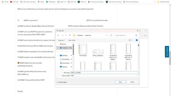Viewport: 171px width, 96px height.
Task: Click Batch 20 in the address breadcrumb
Action: click(88, 35)
